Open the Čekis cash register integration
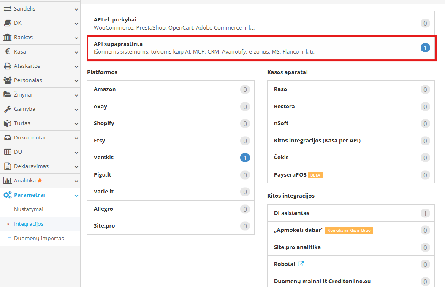 pyautogui.click(x=351, y=158)
